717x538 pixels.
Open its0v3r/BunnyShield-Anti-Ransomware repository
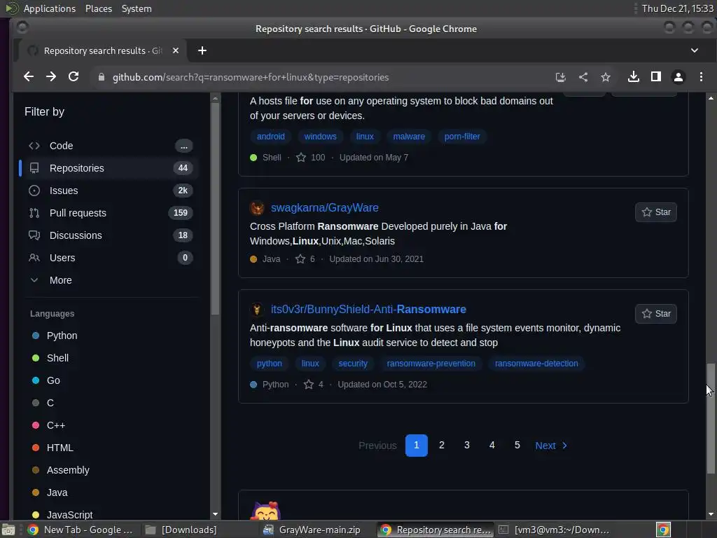[368, 309]
